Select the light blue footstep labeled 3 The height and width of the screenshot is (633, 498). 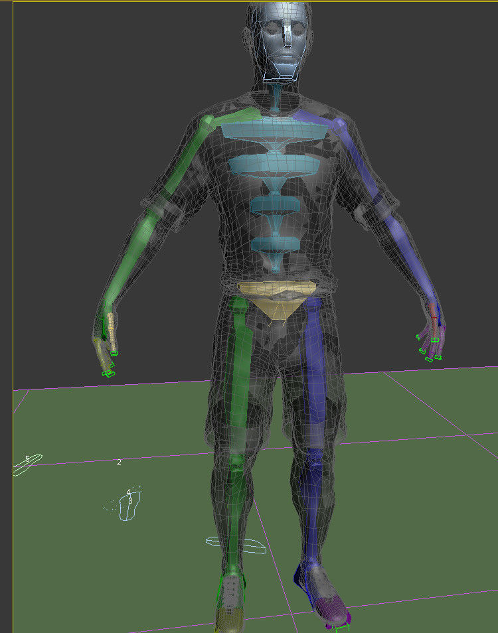pos(129,506)
